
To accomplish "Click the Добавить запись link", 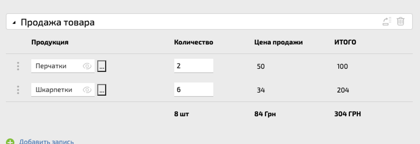I will [46, 142].
